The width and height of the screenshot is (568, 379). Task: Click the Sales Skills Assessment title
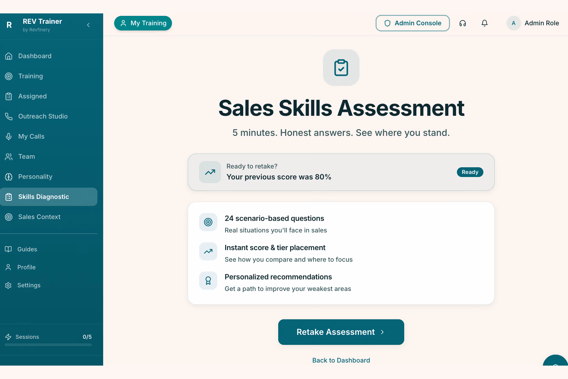point(341,108)
